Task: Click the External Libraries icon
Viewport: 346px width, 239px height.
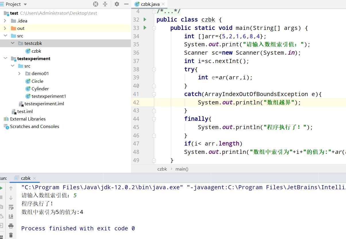Action: 6,119
